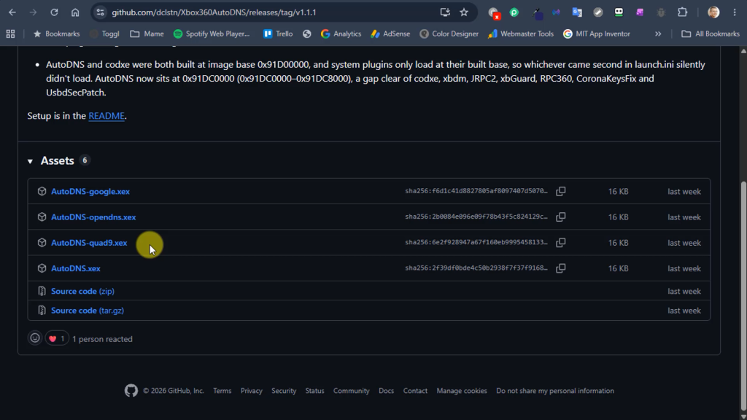747x420 pixels.
Task: Open the README link
Action: click(107, 116)
